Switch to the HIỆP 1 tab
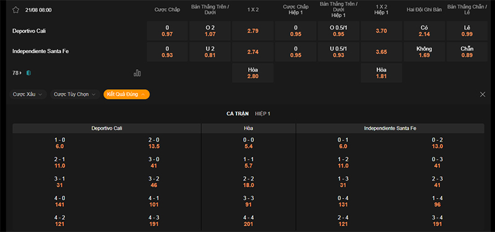The image size is (495, 232). click(262, 114)
